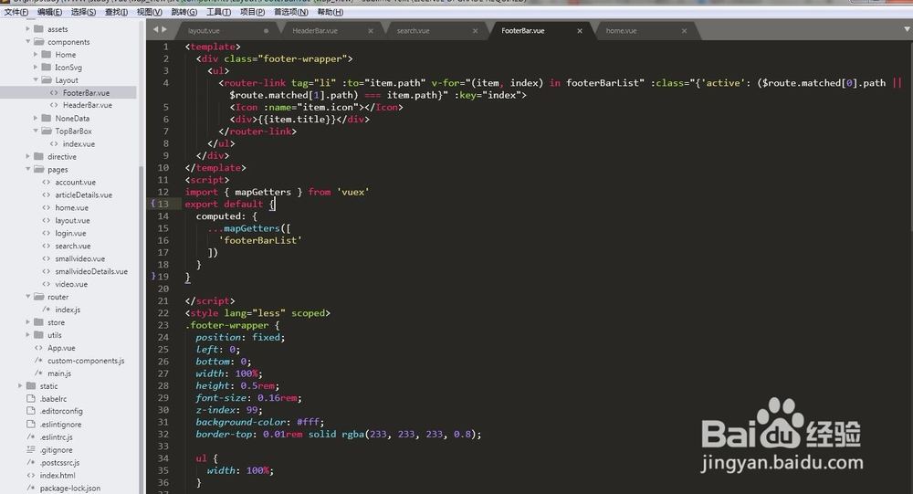Open .eslintrc.js file in the sidebar
The image size is (913, 494).
coord(56,436)
